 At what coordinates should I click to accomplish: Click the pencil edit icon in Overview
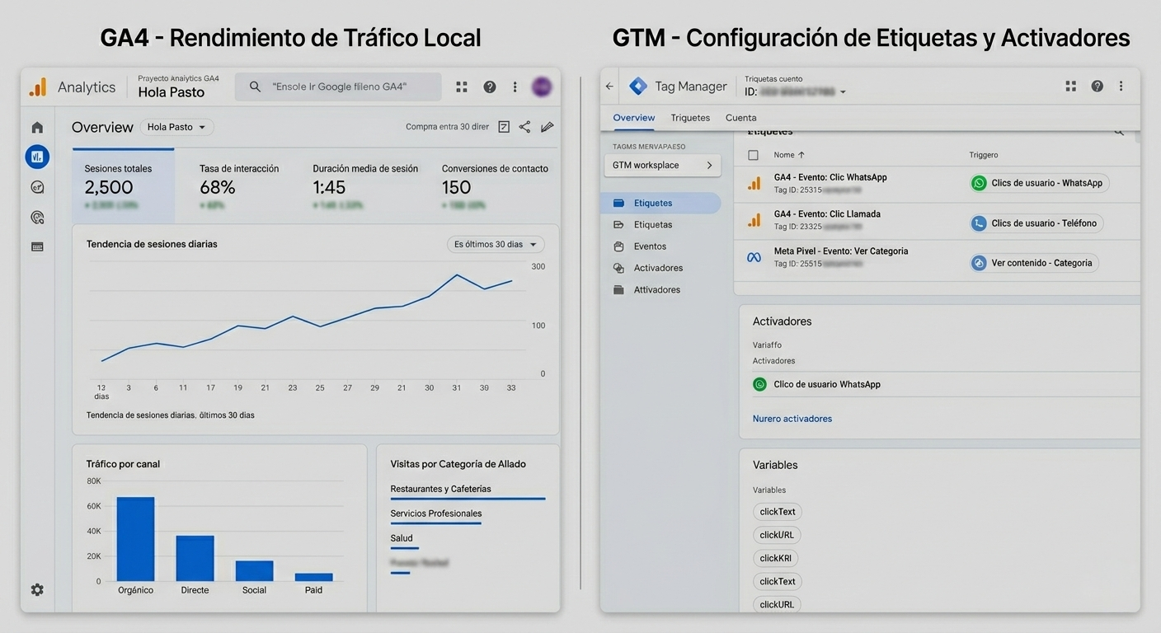click(547, 127)
